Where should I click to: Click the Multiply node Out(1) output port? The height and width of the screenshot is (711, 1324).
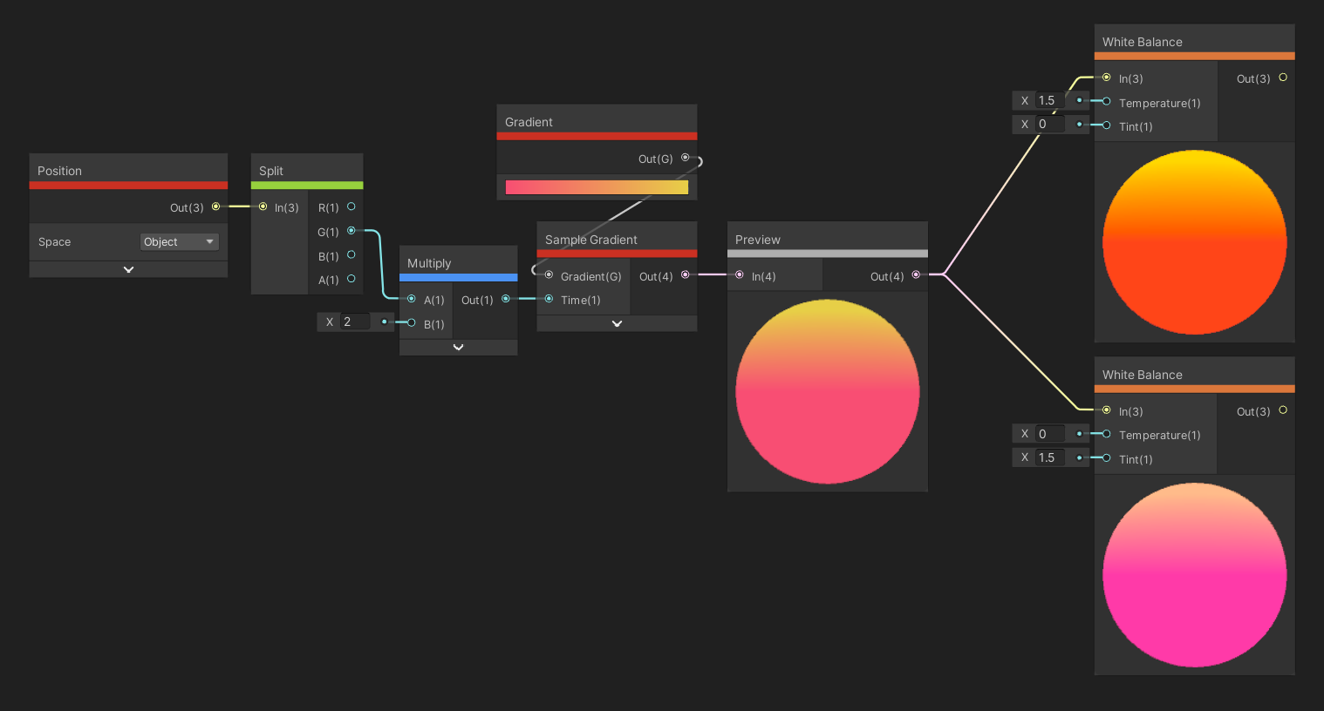[506, 299]
